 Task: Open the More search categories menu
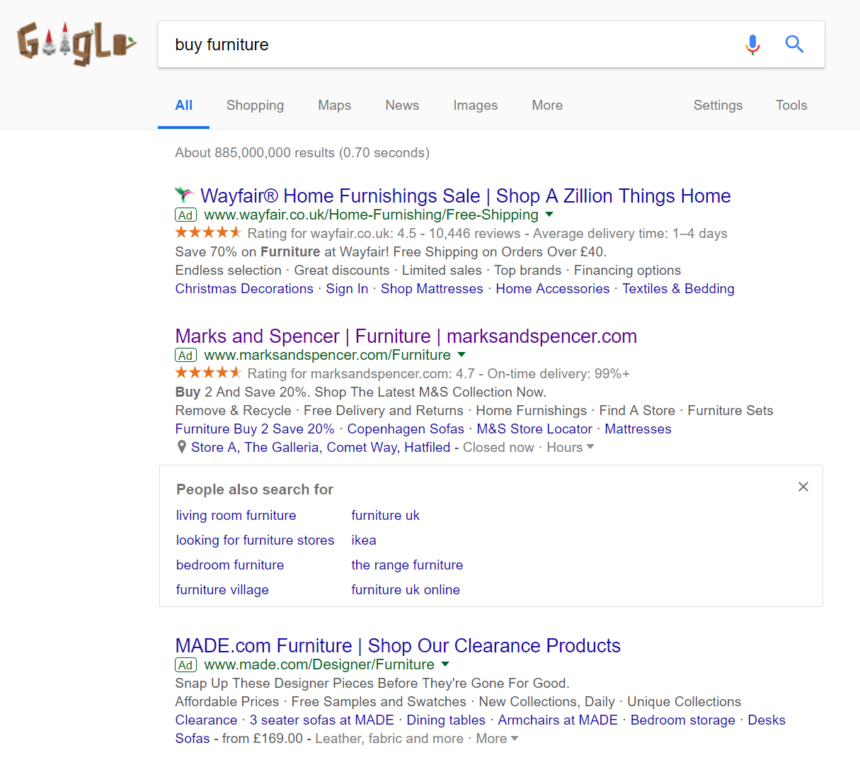[547, 106]
